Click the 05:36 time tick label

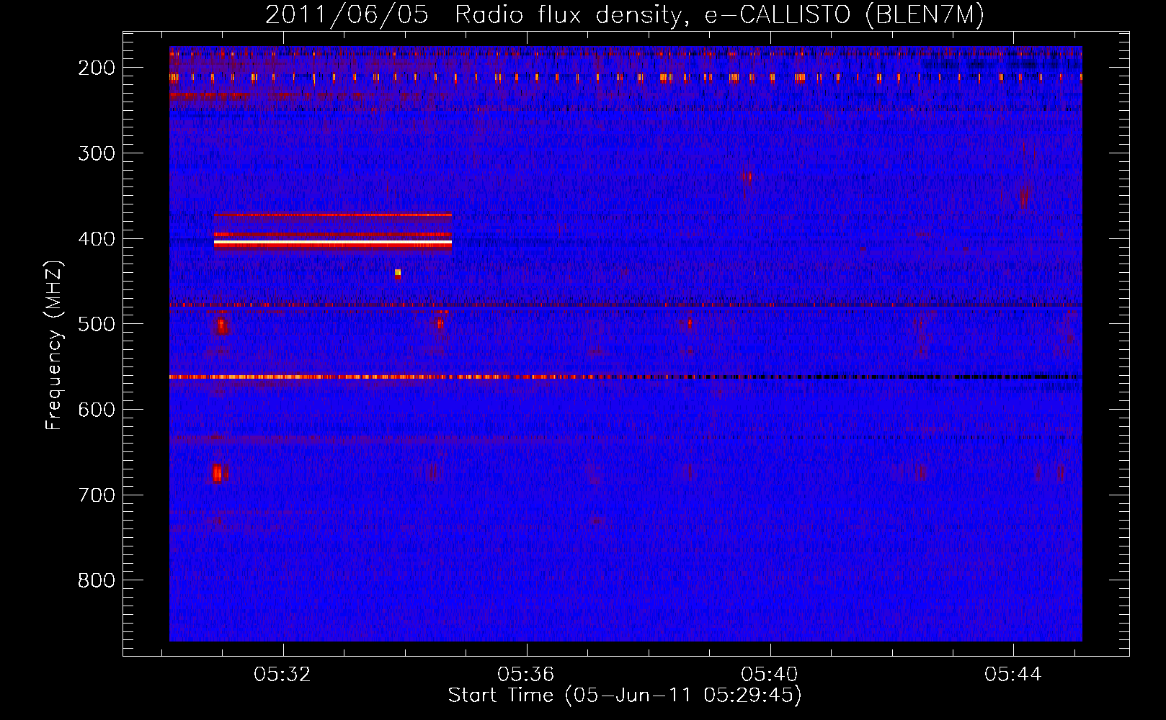(x=526, y=674)
